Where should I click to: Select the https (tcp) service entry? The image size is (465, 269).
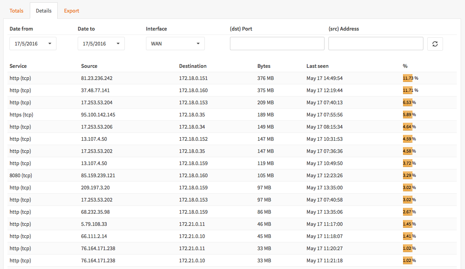[21, 115]
